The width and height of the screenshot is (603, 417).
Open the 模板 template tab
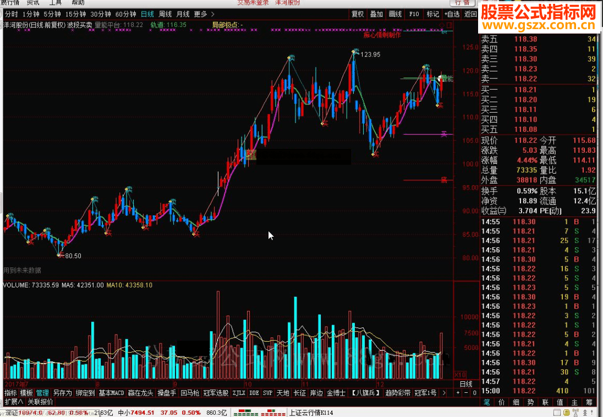(x=26, y=393)
